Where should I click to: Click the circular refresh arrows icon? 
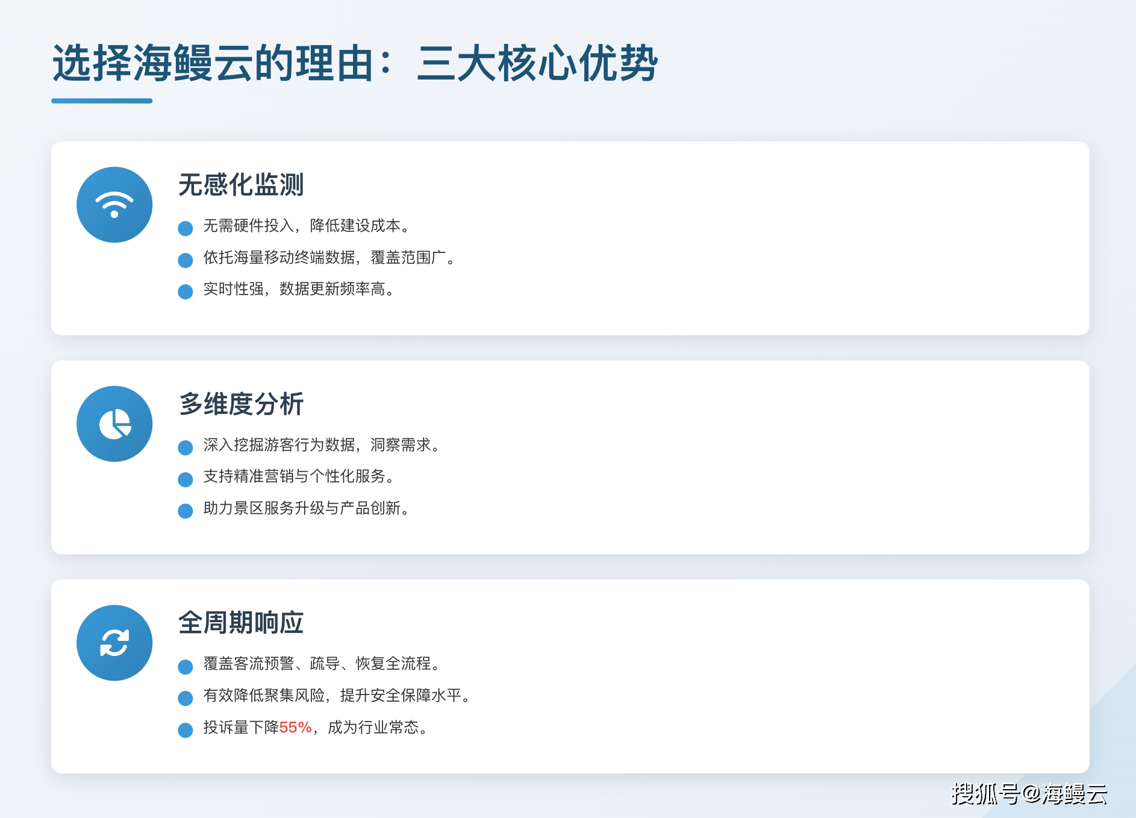114,643
